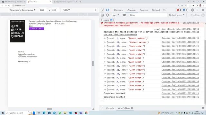Click the Type name Robert Welker text
The width and height of the screenshot is (206, 115).
pos(28,57)
